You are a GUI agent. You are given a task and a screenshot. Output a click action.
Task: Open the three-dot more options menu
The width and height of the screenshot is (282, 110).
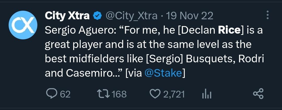pyautogui.click(x=267, y=15)
